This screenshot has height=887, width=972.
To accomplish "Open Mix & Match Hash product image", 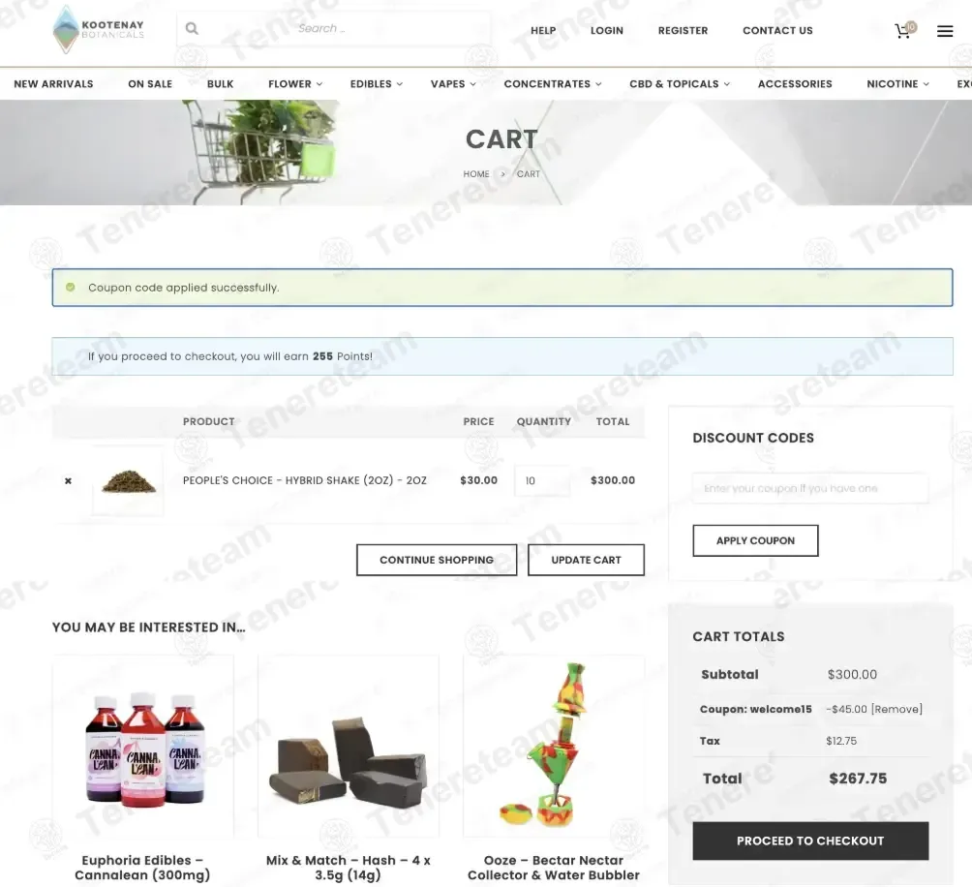I will coord(348,747).
